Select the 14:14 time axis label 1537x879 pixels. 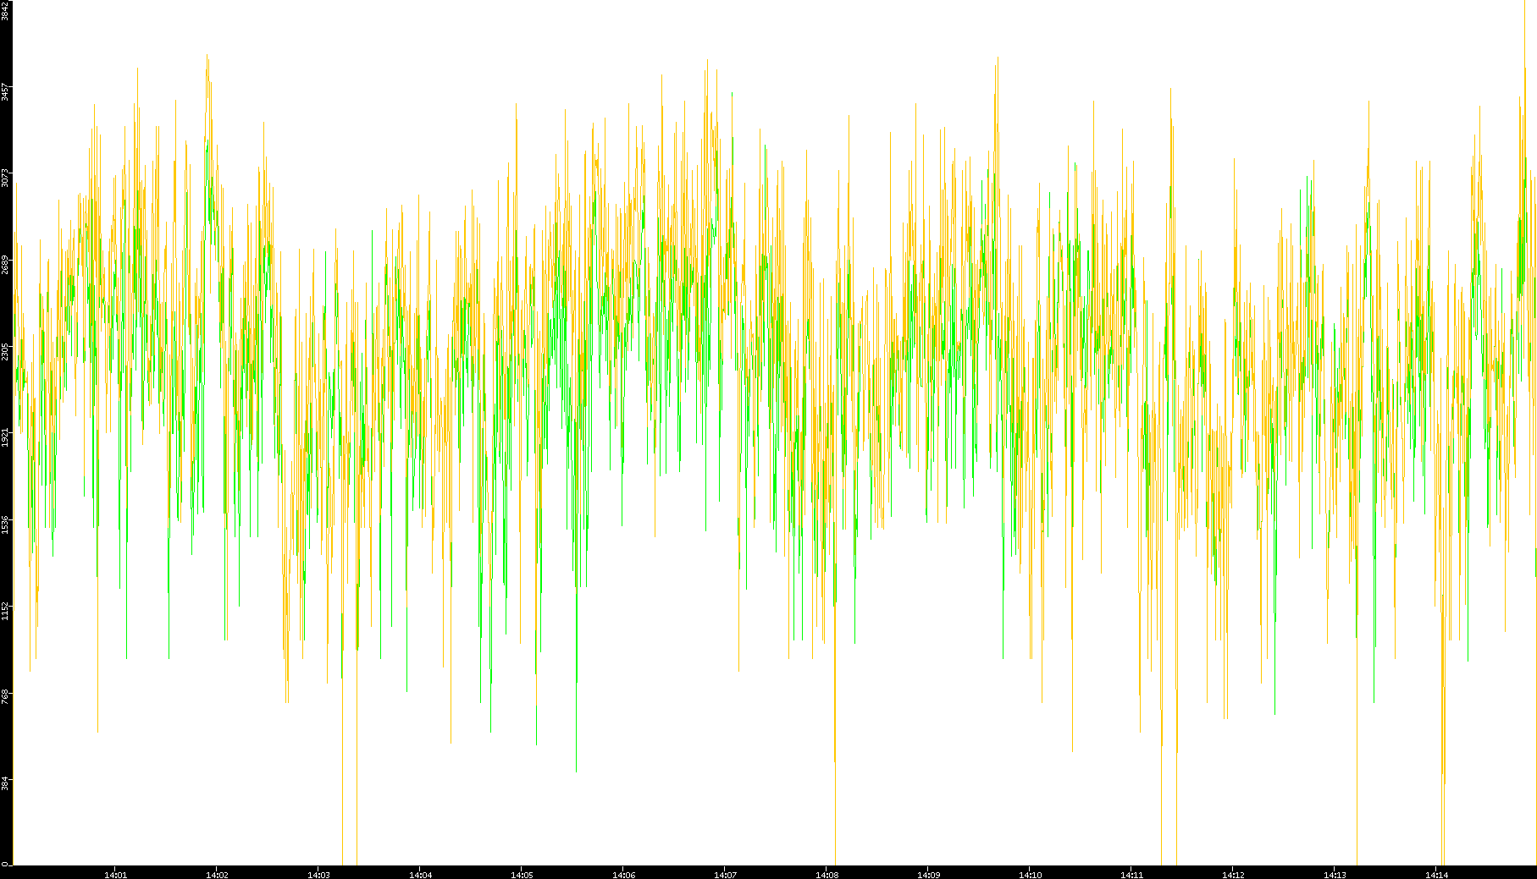pyautogui.click(x=1436, y=875)
